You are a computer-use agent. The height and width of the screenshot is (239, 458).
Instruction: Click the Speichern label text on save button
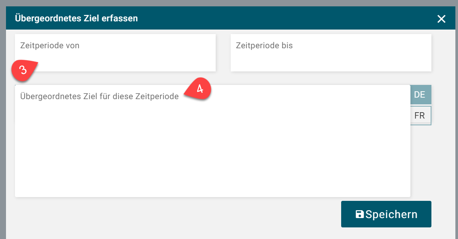(391, 214)
